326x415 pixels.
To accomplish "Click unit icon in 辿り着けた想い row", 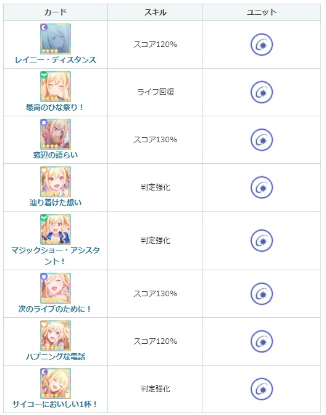I will click(x=262, y=187).
